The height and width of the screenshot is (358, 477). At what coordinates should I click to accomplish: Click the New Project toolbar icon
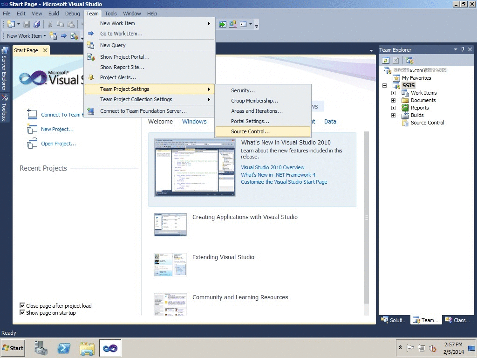tap(11, 24)
